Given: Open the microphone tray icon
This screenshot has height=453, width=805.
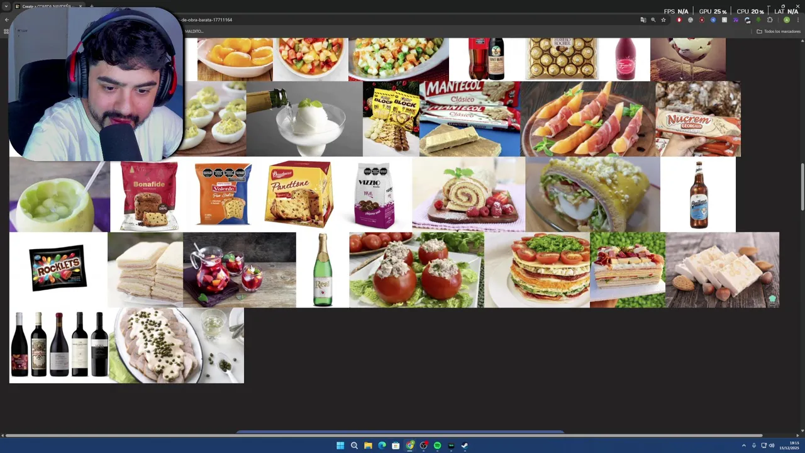Looking at the screenshot, I should coord(754,445).
